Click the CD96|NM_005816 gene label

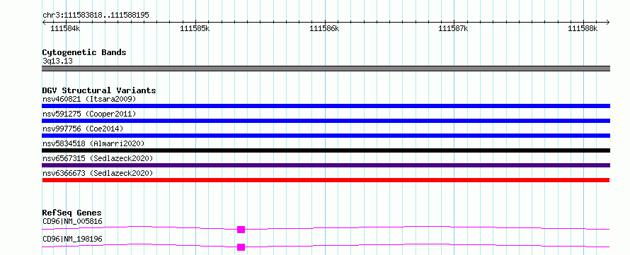tap(72, 221)
